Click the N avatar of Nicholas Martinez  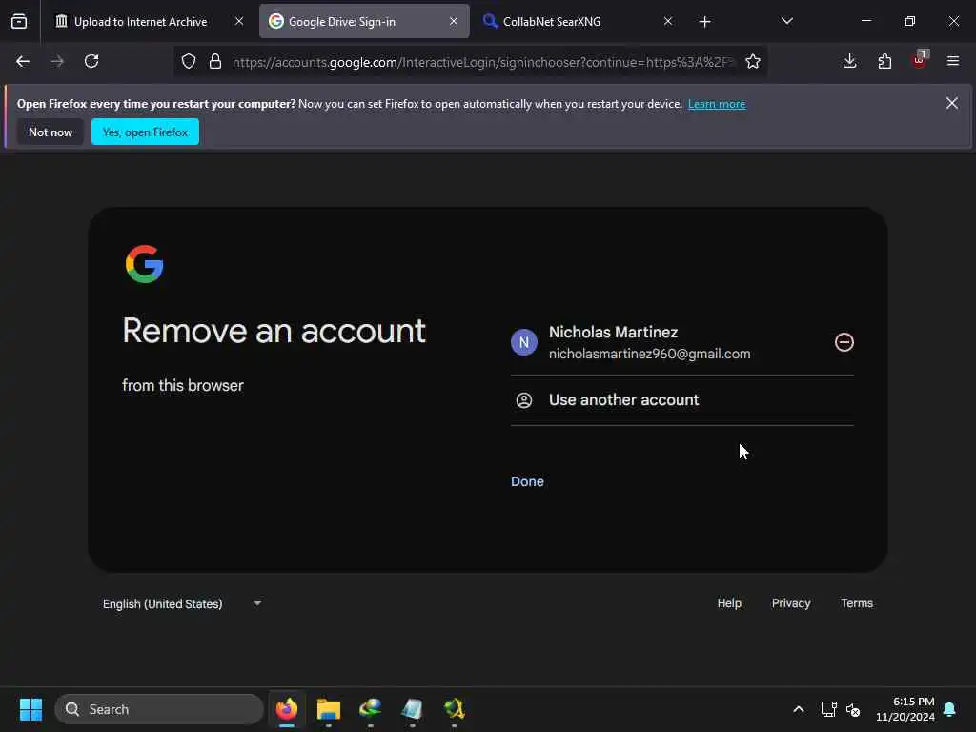(x=524, y=342)
